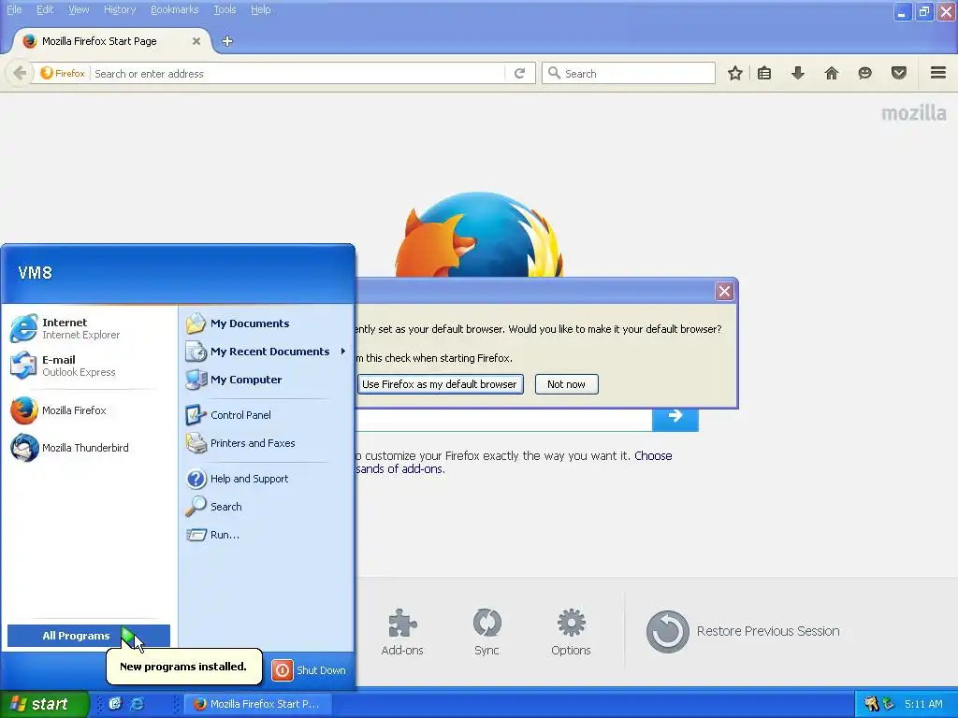
Task: Click the start page search box
Action: tap(504, 420)
